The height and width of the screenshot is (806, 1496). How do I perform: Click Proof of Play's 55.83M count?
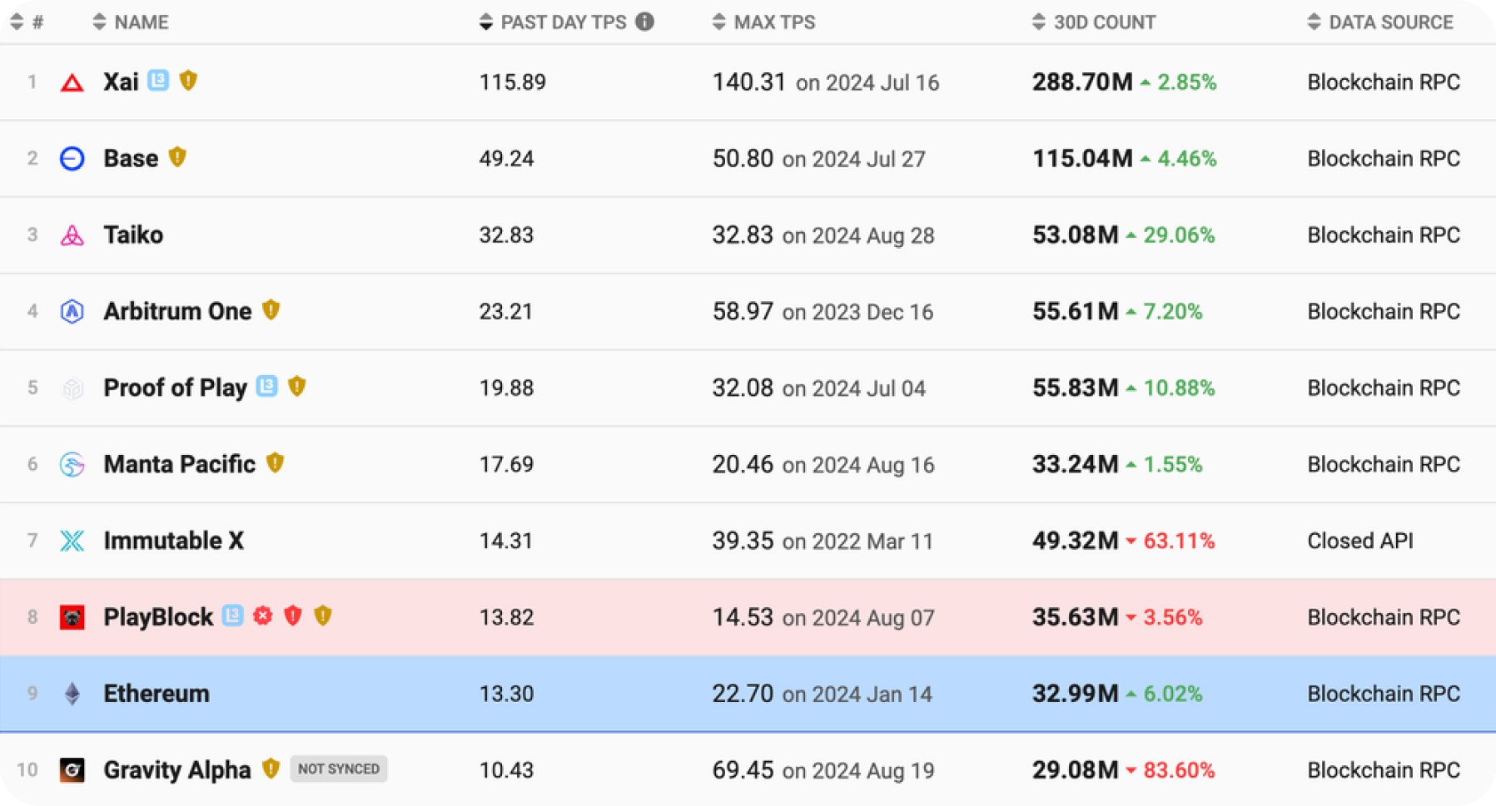[1075, 388]
